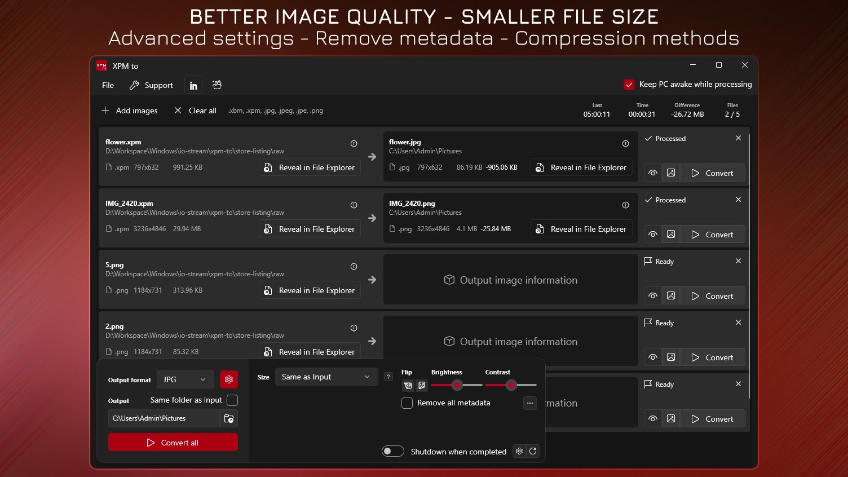Enable Same folder as input checkbox
The width and height of the screenshot is (848, 477).
(x=232, y=400)
